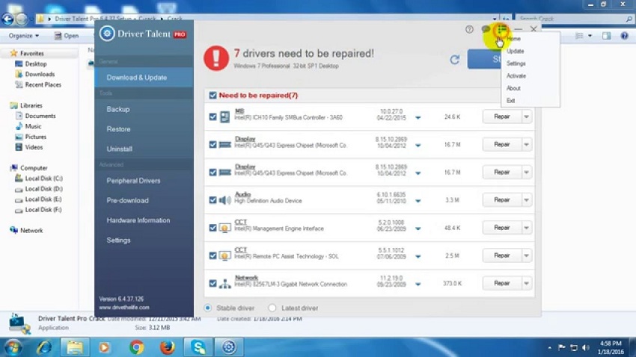The image size is (636, 357).
Task: Open the www.drivethelife.com link
Action: pos(124,307)
